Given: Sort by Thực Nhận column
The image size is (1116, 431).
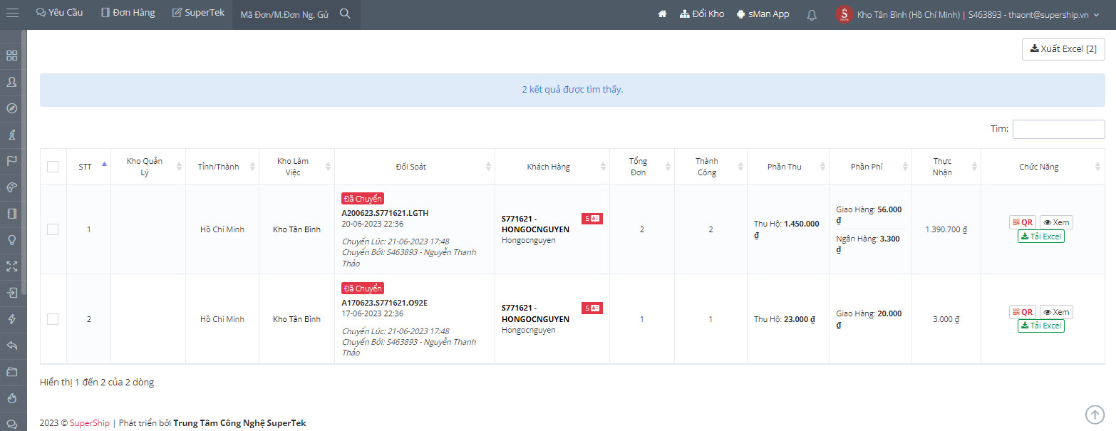Looking at the screenshot, I should click(x=946, y=167).
